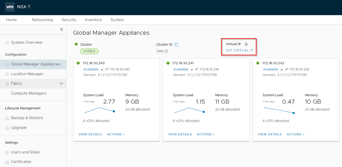Open ACTIONS dropdown for 172.16.10.243

(116, 134)
